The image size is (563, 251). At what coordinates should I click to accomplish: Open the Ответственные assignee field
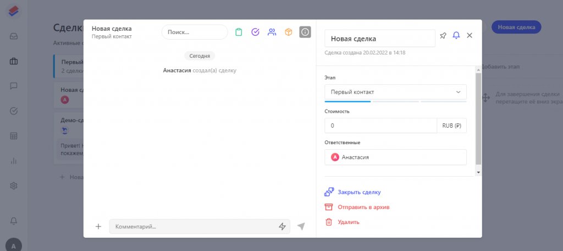(395, 157)
